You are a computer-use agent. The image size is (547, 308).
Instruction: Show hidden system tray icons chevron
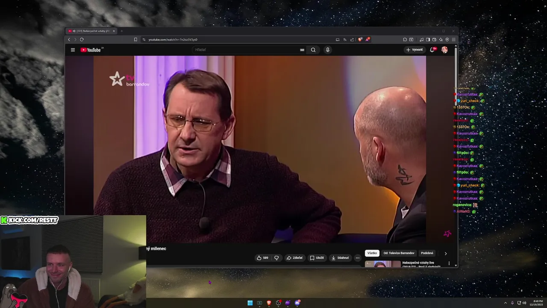tap(506, 303)
